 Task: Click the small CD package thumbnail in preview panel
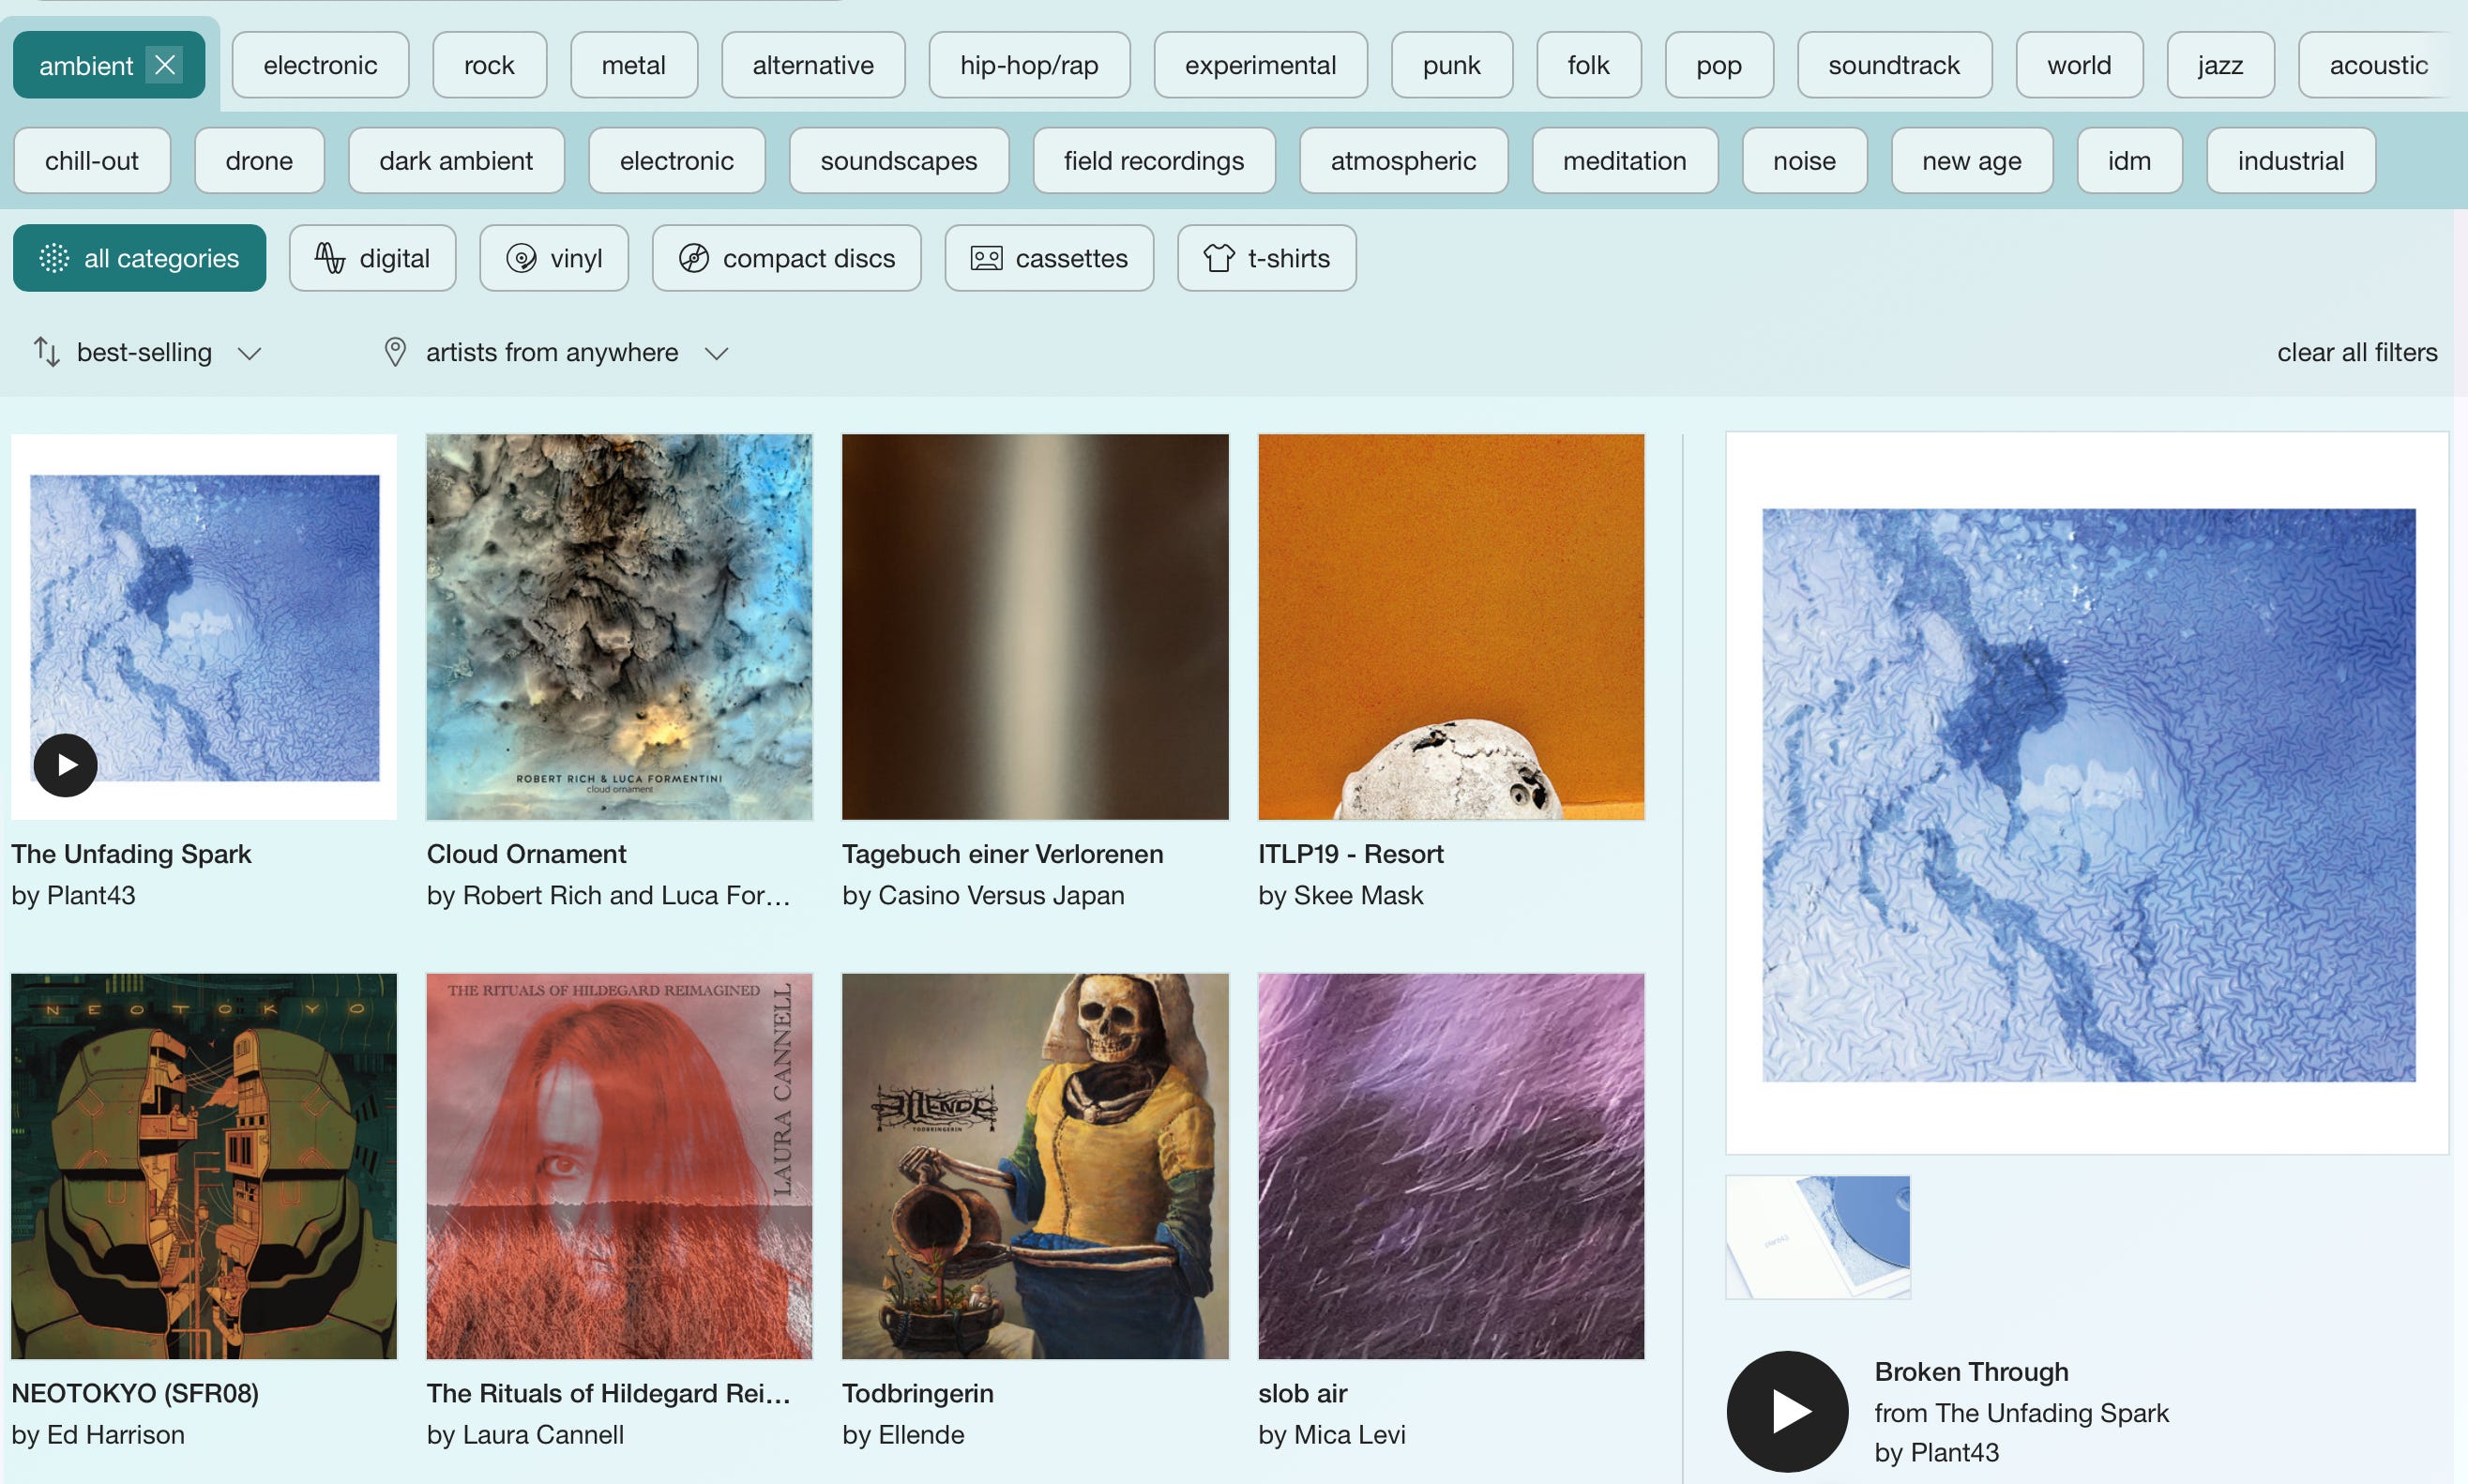1818,1237
